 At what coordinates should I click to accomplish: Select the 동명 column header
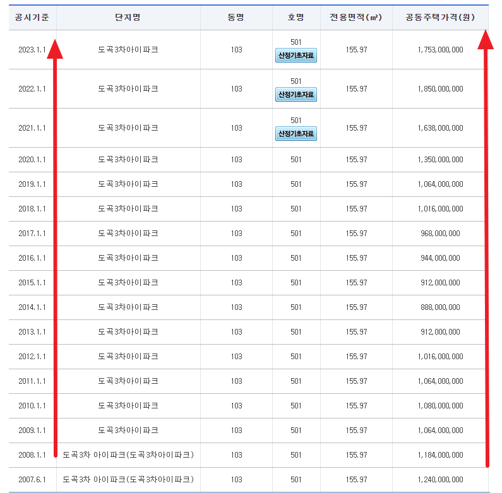[x=236, y=17]
